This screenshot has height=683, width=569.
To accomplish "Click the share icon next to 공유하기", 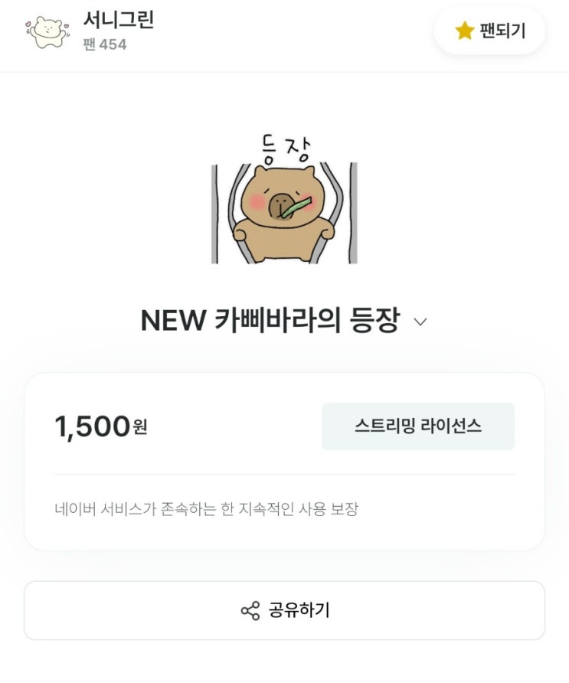I will [250, 611].
